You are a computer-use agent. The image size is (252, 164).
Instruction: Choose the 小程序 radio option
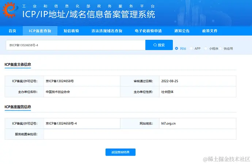[x=206, y=48]
